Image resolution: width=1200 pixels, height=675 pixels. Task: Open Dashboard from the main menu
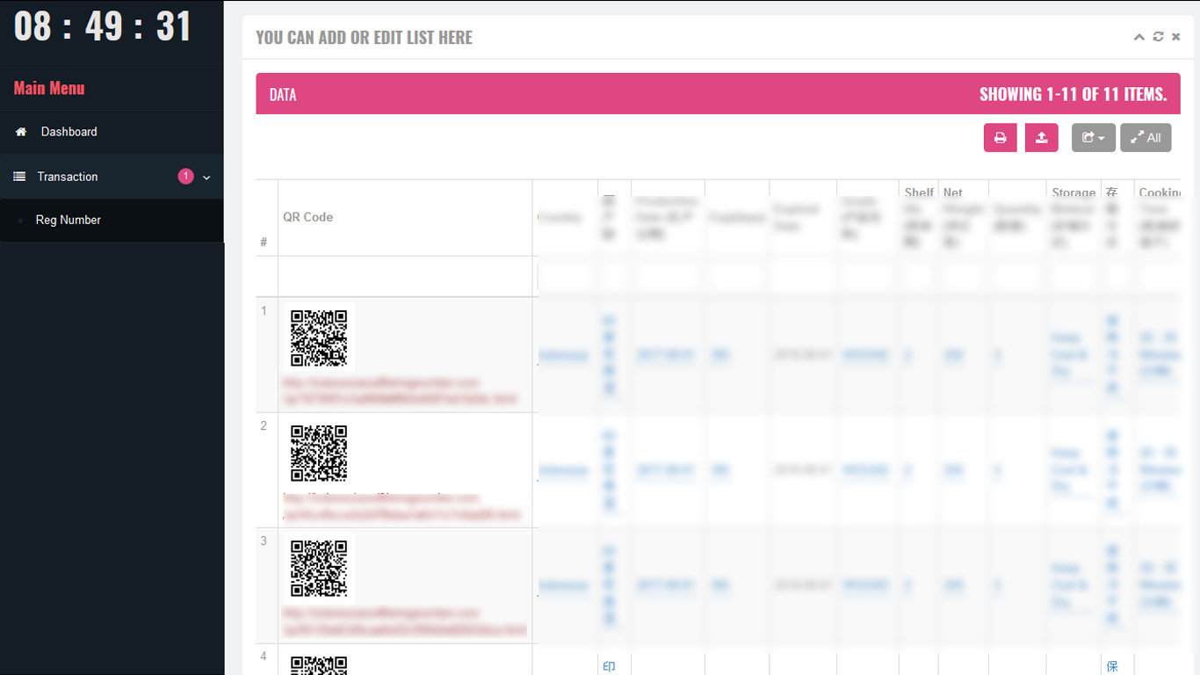point(69,132)
